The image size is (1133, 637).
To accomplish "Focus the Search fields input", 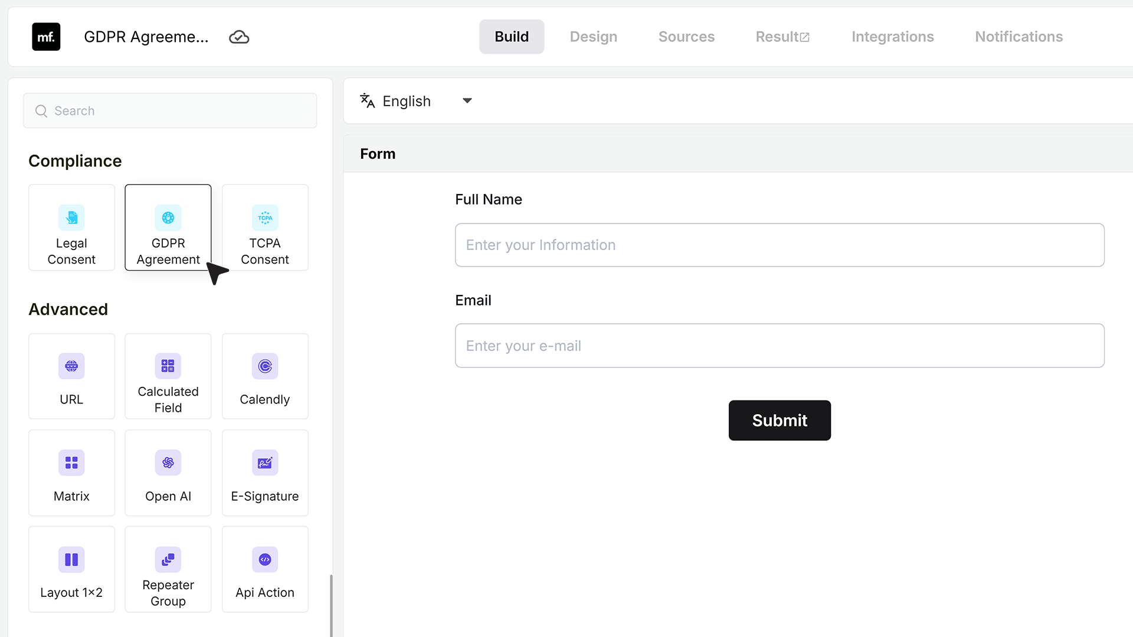I will pyautogui.click(x=170, y=111).
